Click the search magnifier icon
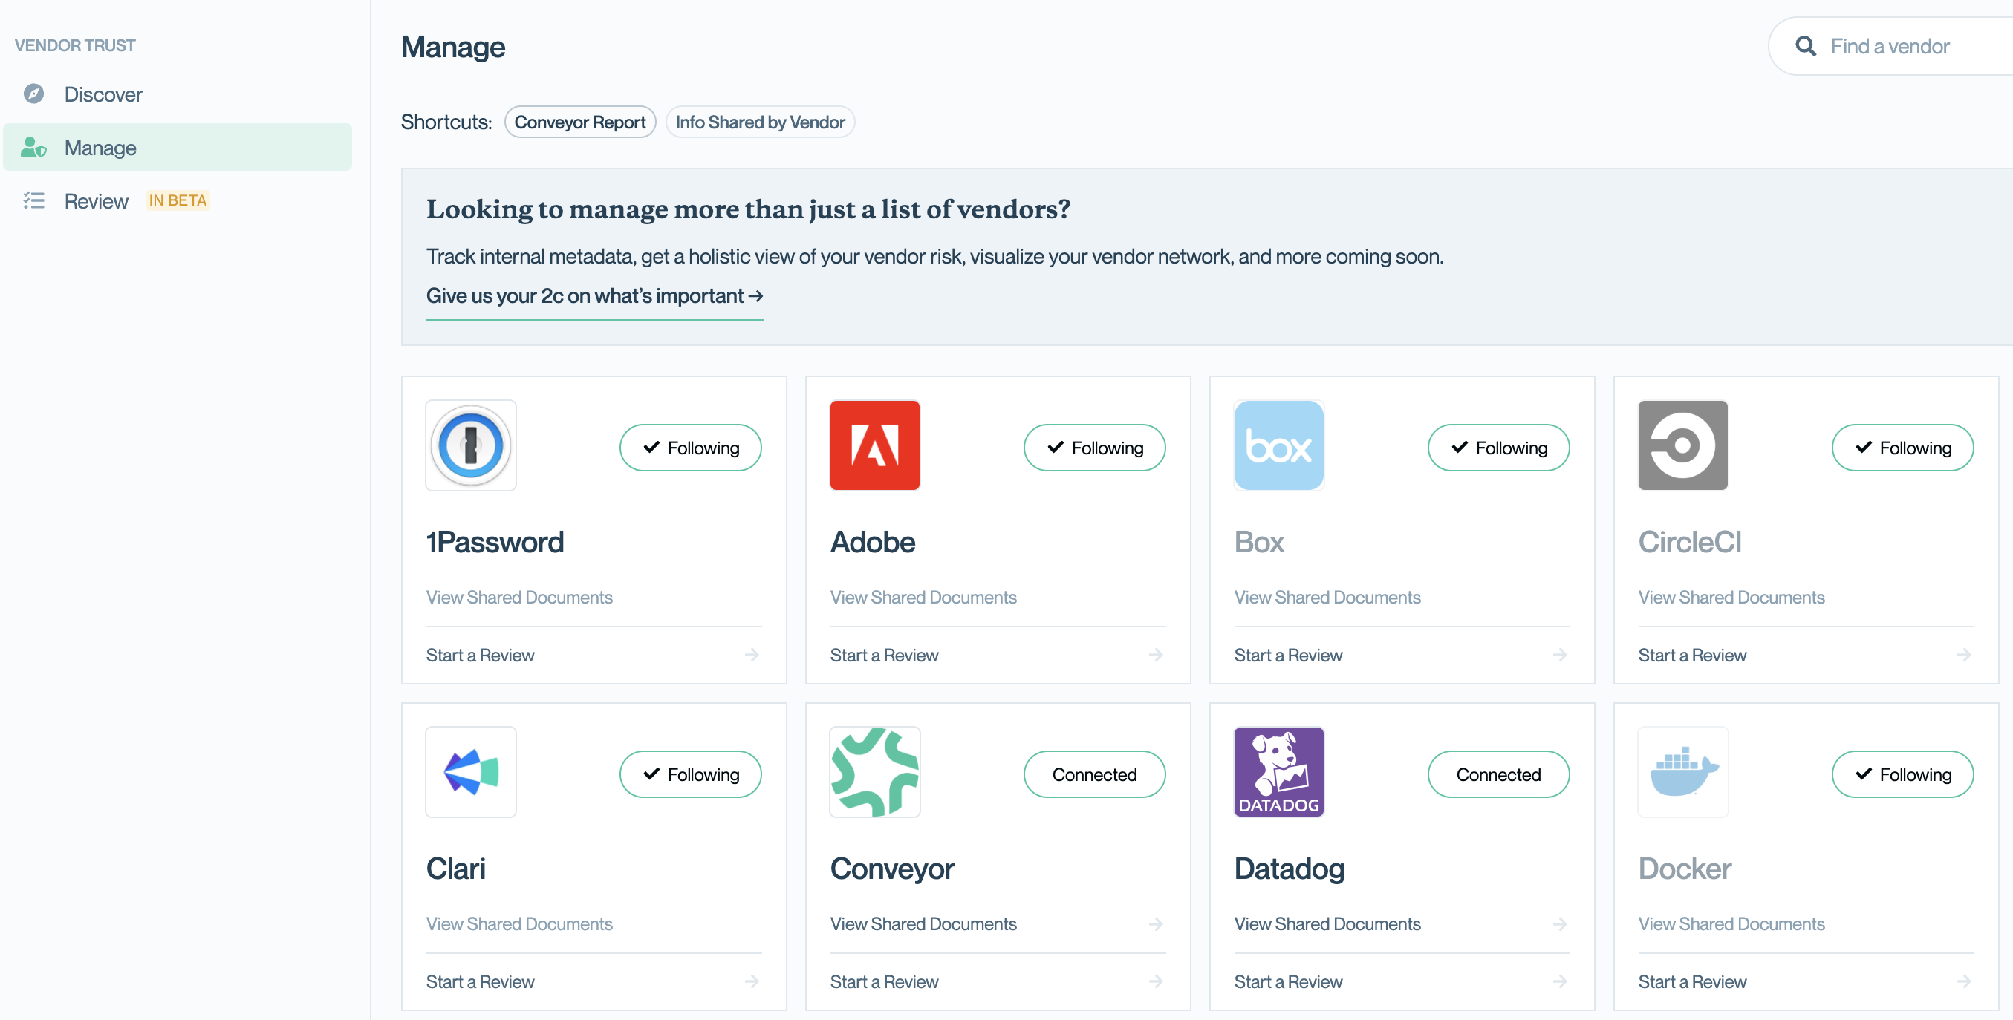 pos(1806,46)
